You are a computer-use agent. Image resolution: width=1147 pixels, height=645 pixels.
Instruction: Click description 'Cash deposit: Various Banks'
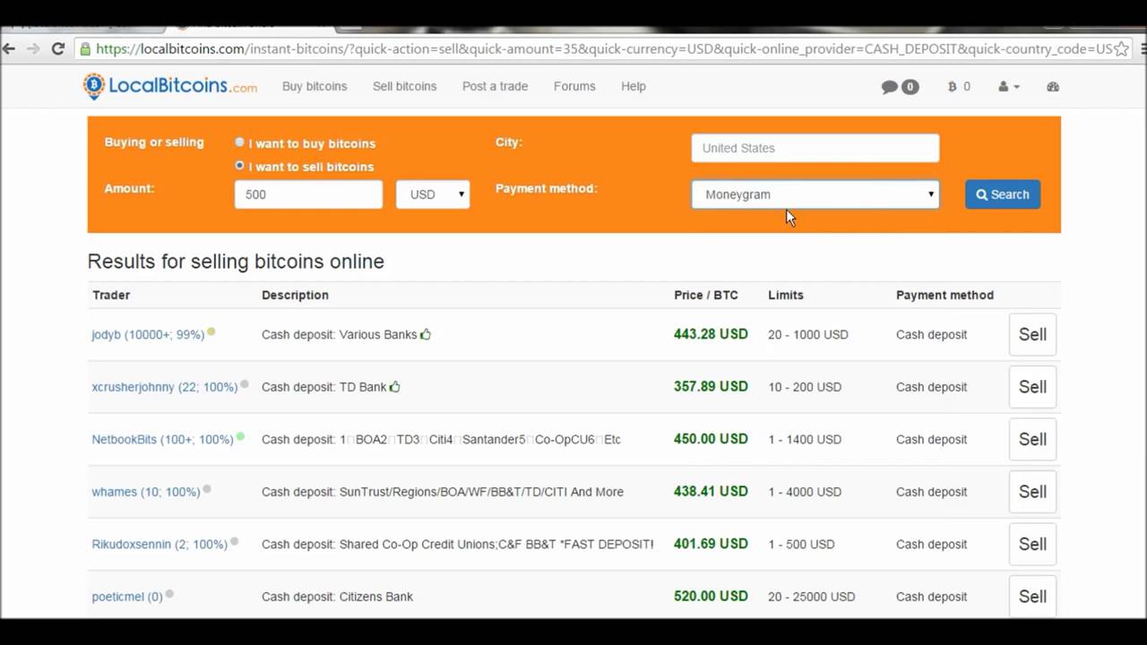click(340, 335)
